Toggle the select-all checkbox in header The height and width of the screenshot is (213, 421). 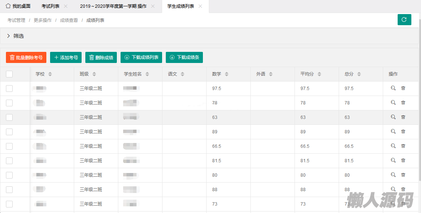[x=9, y=74]
